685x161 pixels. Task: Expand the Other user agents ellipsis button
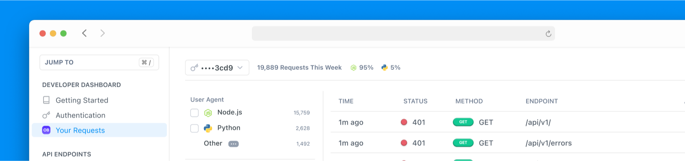coord(233,144)
